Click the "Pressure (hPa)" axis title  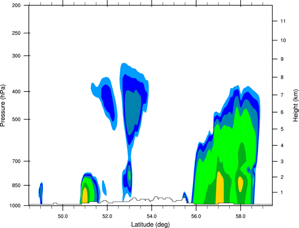tap(3, 106)
